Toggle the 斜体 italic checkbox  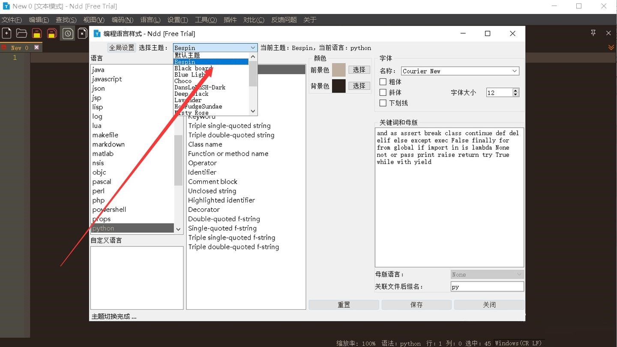coord(383,92)
